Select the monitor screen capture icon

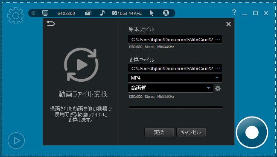point(45,13)
